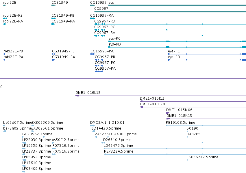Click BAC clone DME1-018K13 label
The height and width of the screenshot is (173, 246).
[179, 116]
